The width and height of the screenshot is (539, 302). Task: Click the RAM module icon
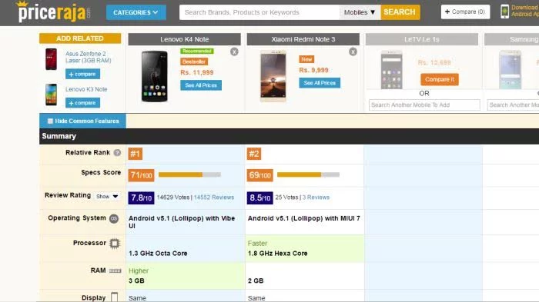coord(115,270)
